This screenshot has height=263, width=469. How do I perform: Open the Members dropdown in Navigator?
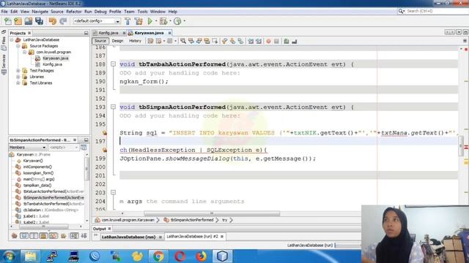click(28, 148)
